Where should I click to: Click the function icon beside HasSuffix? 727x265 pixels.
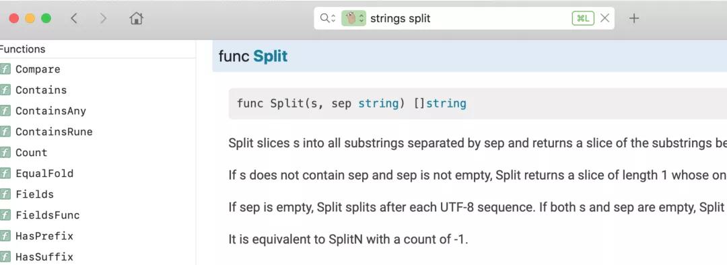pos(5,257)
